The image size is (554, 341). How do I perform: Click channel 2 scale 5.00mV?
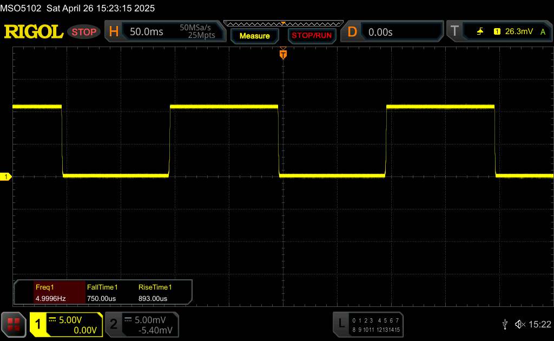(x=150, y=320)
